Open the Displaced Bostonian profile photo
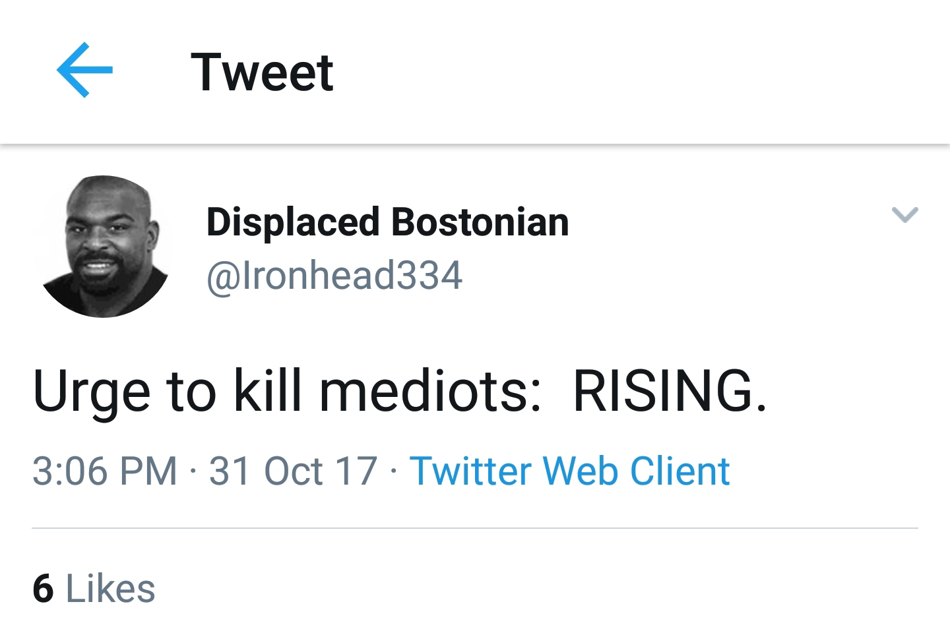This screenshot has width=950, height=633. pyautogui.click(x=105, y=247)
